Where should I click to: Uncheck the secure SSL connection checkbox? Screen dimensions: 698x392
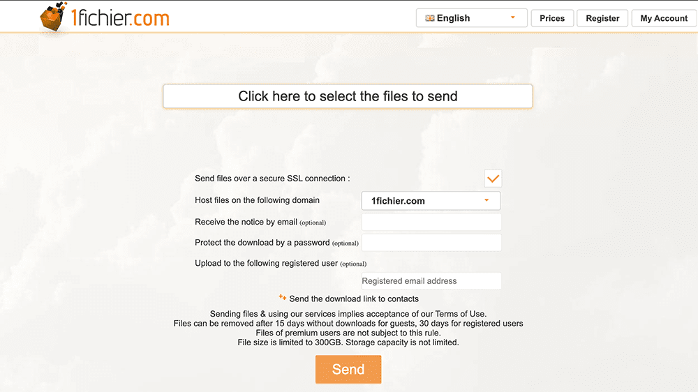coord(493,179)
